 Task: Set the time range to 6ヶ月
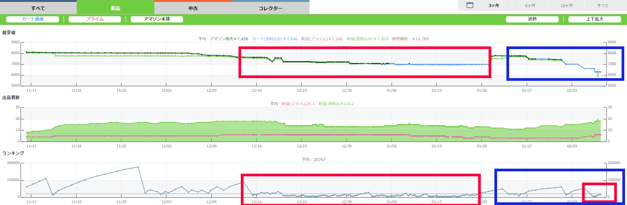[x=530, y=5]
